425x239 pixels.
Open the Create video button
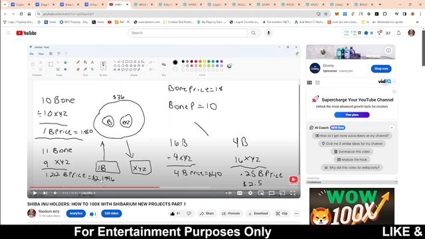coord(388,33)
